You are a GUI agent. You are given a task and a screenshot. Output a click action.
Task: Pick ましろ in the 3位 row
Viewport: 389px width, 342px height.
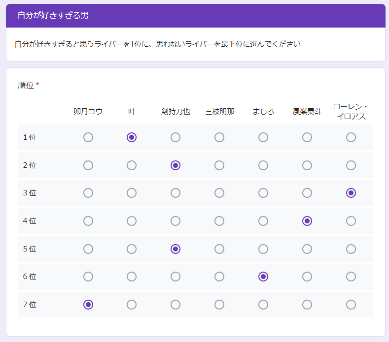[x=263, y=193]
